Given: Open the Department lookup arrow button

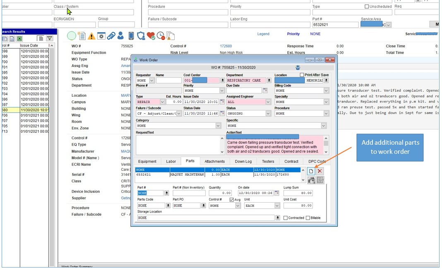Looking at the screenshot, I should point(269,80).
